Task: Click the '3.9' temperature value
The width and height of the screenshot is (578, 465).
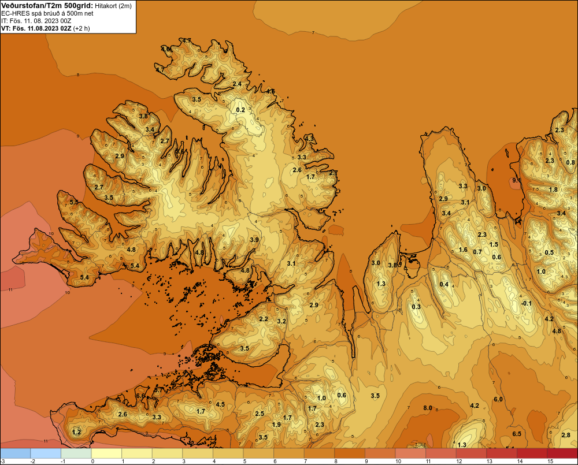Action: 254,240
